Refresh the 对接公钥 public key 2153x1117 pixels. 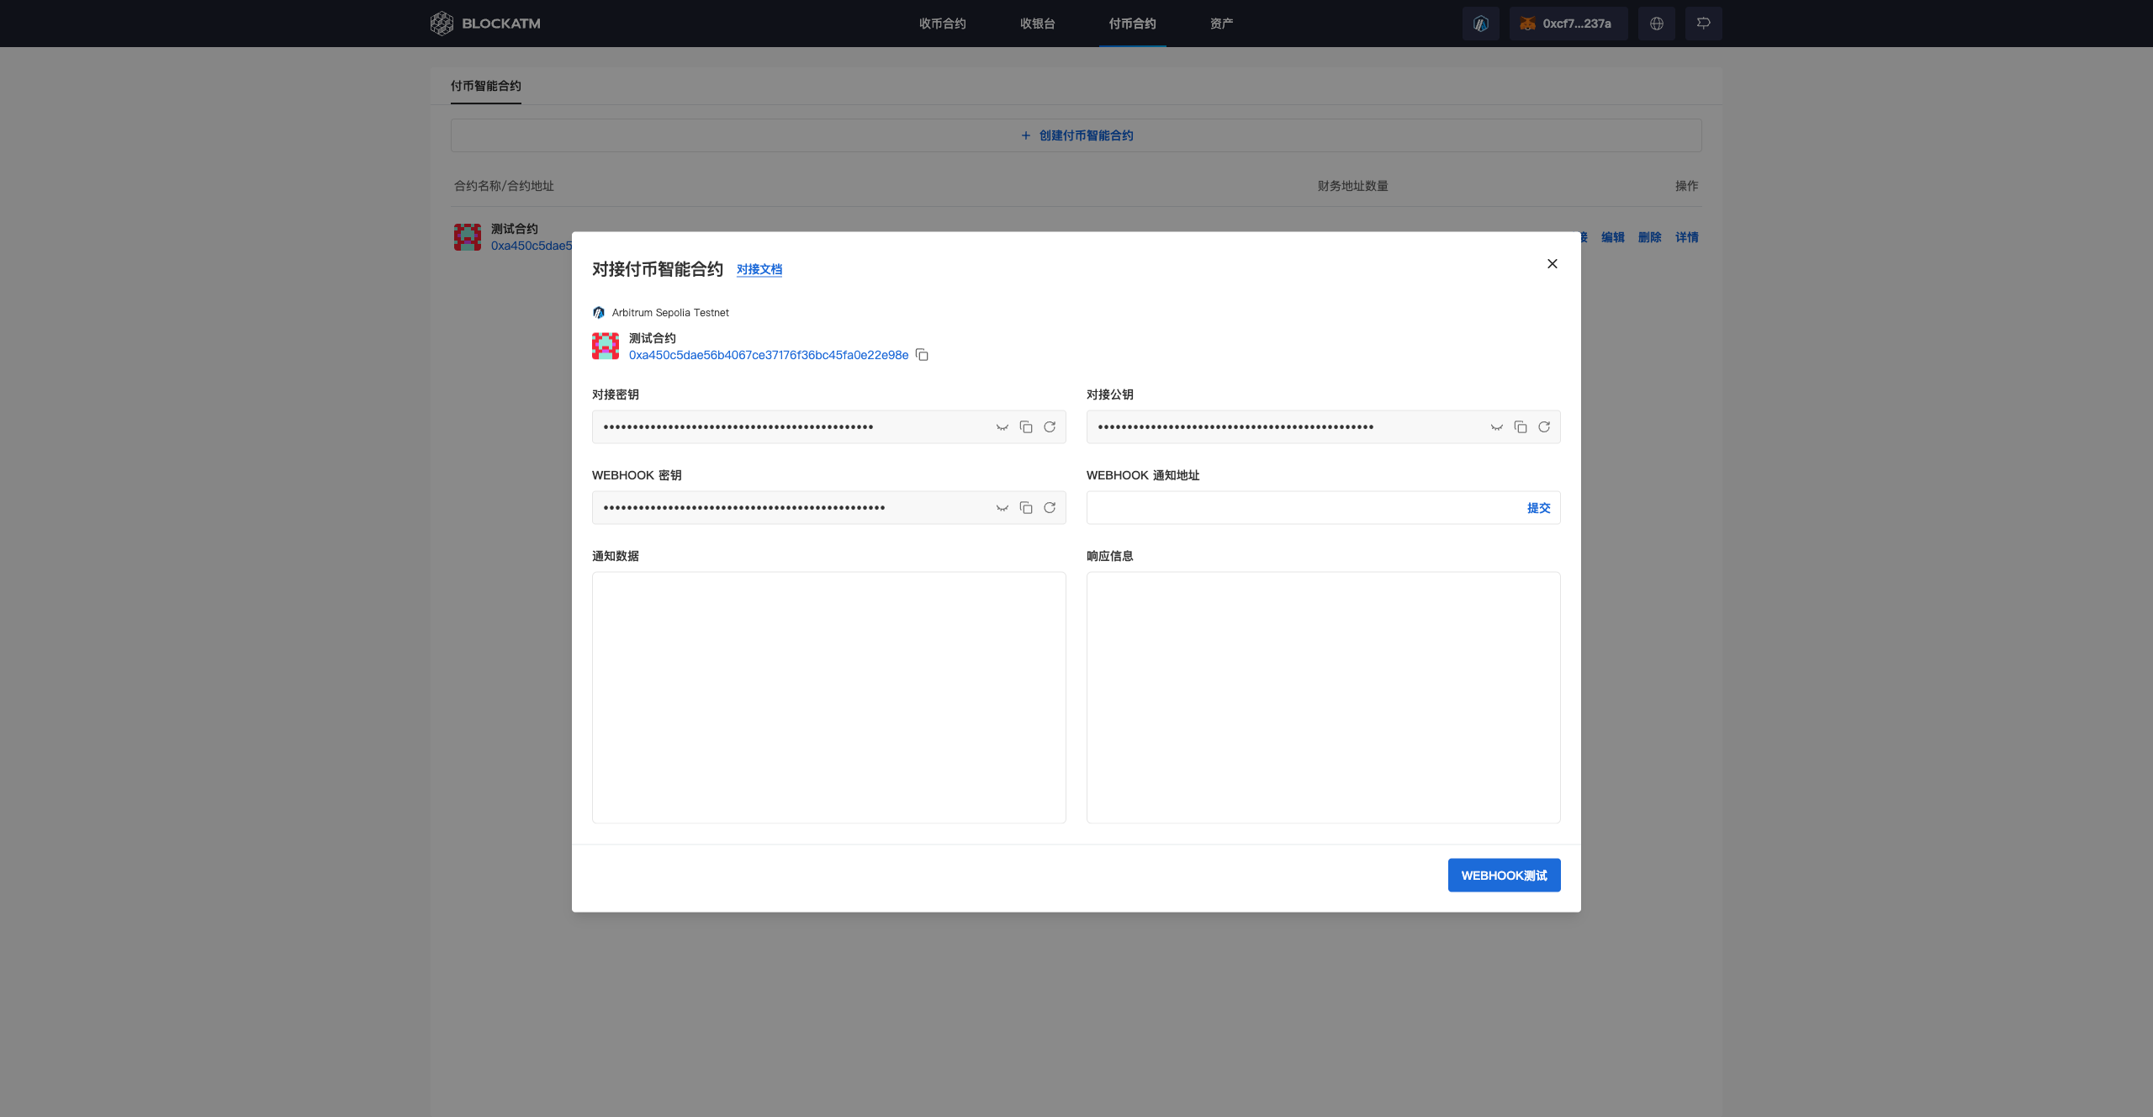(x=1544, y=427)
